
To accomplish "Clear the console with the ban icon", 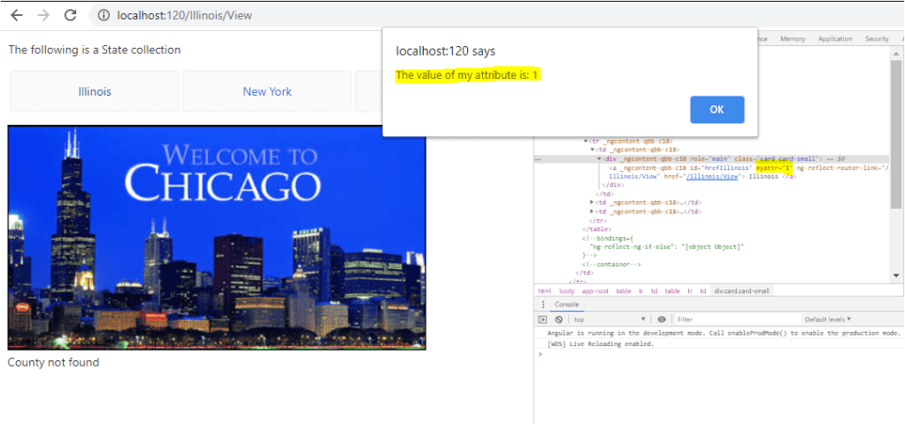I will coord(559,319).
